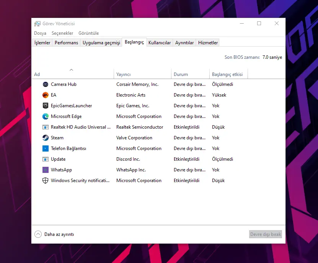The image size is (318, 263).
Task: Click Devre dışı status in Steam row
Action: tap(189, 138)
